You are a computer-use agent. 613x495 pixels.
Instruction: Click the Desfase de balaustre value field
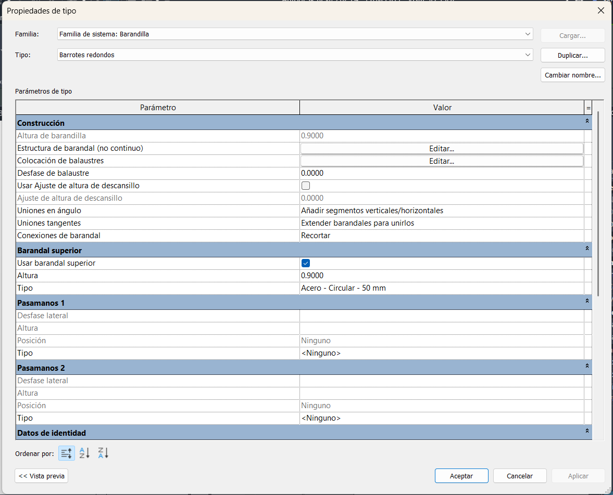coord(441,173)
